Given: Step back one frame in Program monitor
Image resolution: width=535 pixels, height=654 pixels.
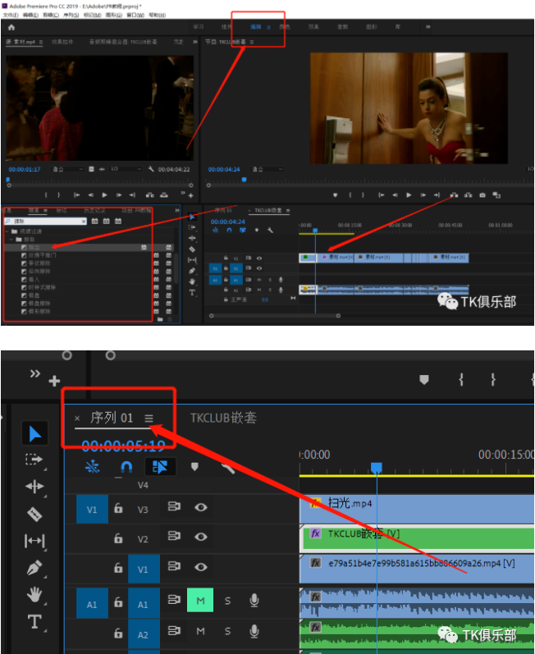Looking at the screenshot, I should [x=395, y=194].
